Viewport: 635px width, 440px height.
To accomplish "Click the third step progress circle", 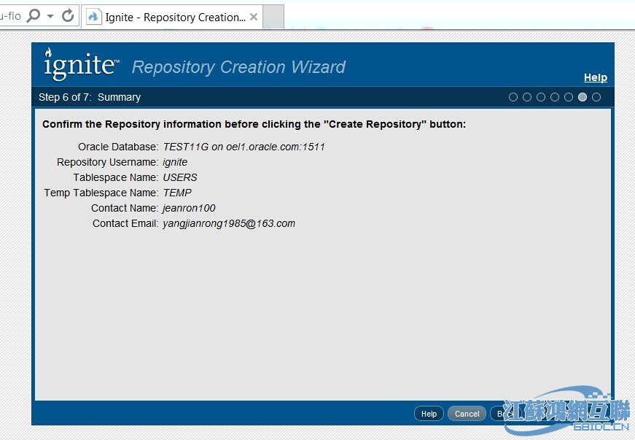I will coord(541,97).
